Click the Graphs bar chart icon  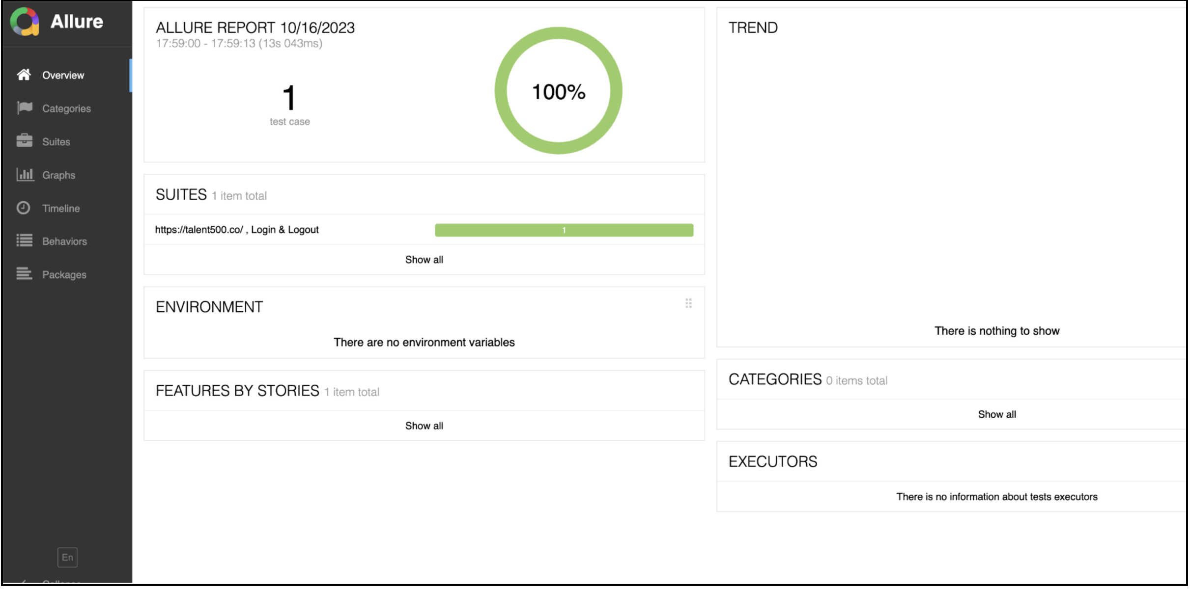point(25,175)
